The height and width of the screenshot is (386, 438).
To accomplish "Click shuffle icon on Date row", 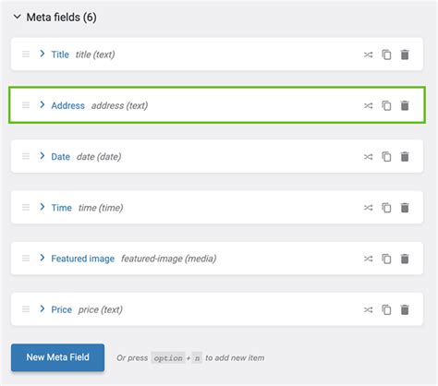I will (368, 157).
